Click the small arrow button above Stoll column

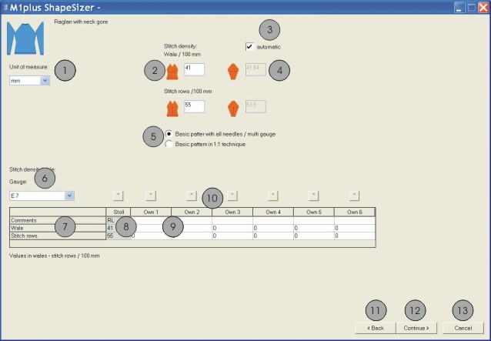[x=118, y=195]
